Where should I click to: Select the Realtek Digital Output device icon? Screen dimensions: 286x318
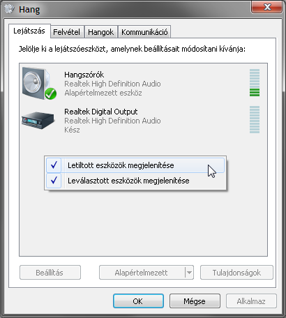tap(38, 120)
